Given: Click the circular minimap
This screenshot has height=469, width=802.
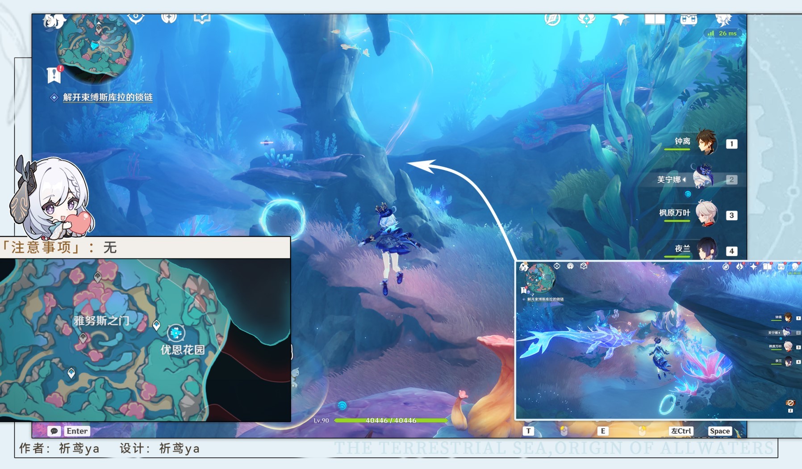Looking at the screenshot, I should pyautogui.click(x=94, y=47).
